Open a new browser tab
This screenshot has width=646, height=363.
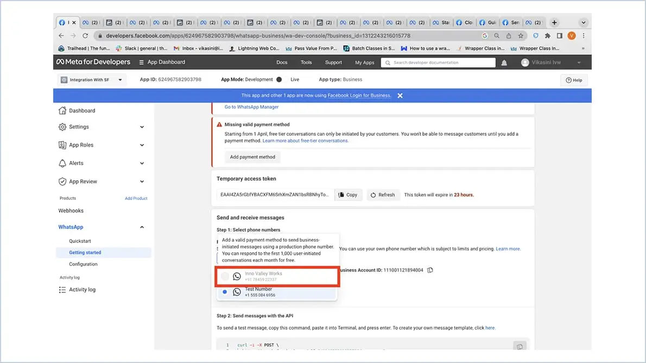click(555, 23)
